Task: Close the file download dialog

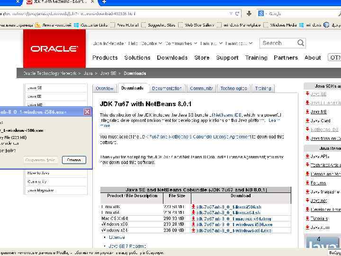Action: [87, 112]
